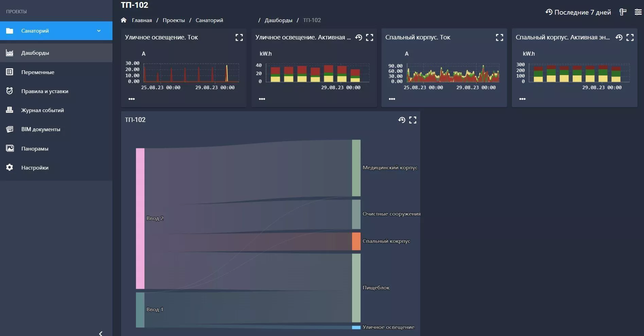The width and height of the screenshot is (644, 336).
Task: Fullscreen the Спальный корпус. Ток widget
Action: pos(500,37)
